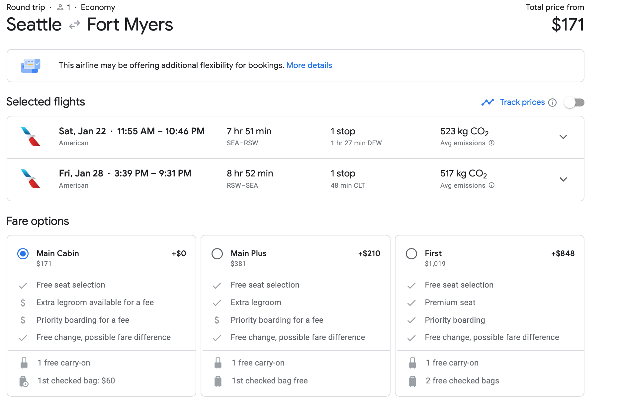Click the Track prices trend graph icon
619x400 pixels.
(487, 102)
